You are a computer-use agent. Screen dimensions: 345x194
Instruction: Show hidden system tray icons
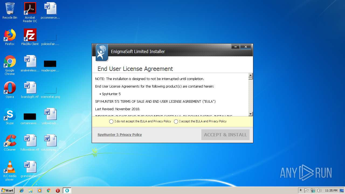[301, 190]
